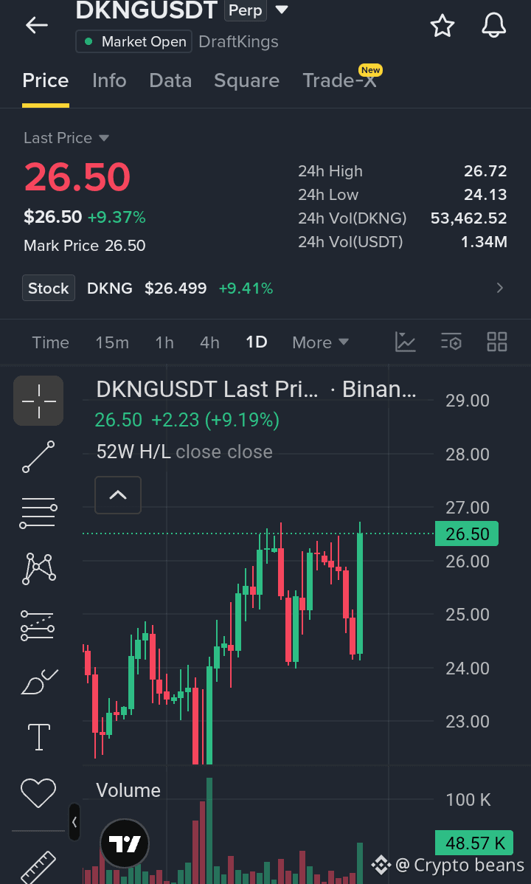Image resolution: width=531 pixels, height=884 pixels.
Task: Select the brush drawing tool
Action: point(38,681)
